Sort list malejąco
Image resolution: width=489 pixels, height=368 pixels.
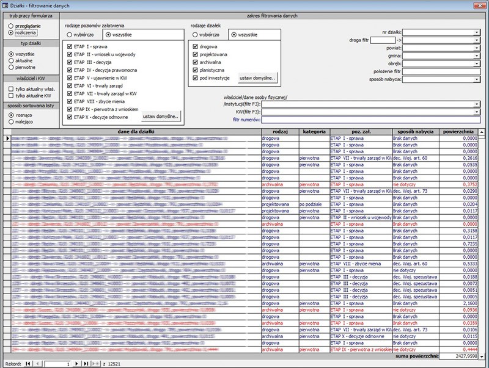coord(11,121)
